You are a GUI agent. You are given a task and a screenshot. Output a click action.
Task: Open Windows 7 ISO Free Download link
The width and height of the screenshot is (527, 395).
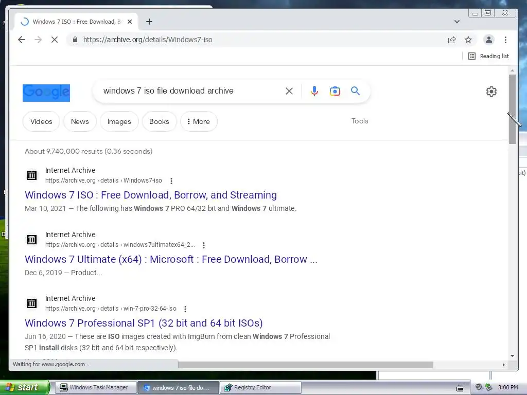[151, 195]
